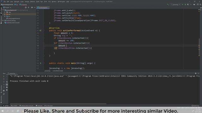Collapse main method fold marker

tap(44, 63)
